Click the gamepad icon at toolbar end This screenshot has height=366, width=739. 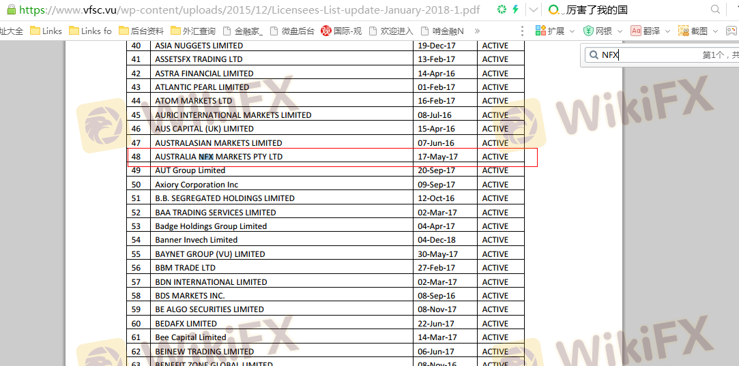pos(731,31)
